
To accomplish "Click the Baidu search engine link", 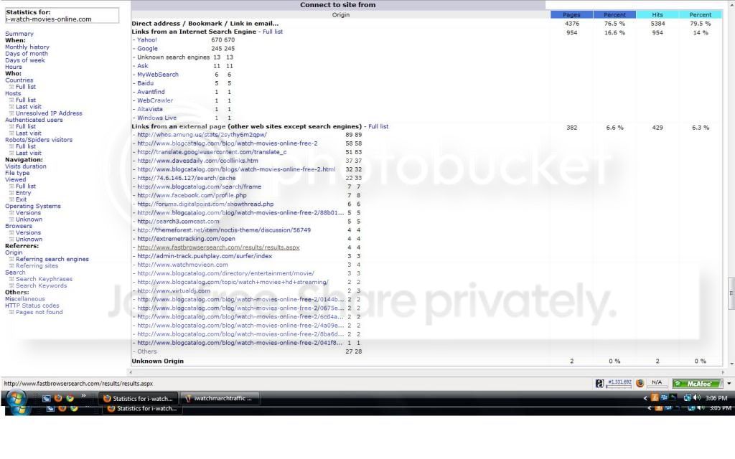I will click(x=145, y=83).
